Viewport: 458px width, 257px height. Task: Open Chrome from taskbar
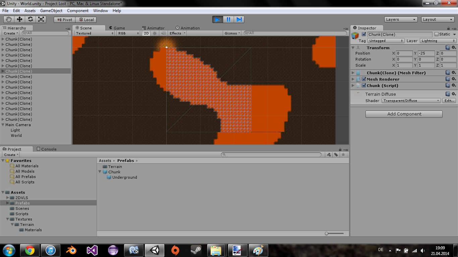coord(30,250)
